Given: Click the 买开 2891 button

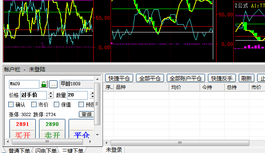Looking at the screenshot, I should pyautogui.click(x=23, y=129).
